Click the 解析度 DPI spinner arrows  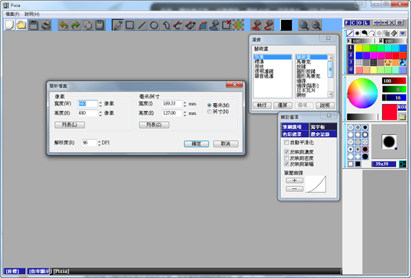click(97, 142)
